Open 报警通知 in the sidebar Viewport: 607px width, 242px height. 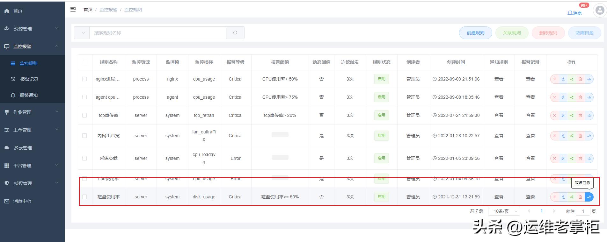(33, 95)
